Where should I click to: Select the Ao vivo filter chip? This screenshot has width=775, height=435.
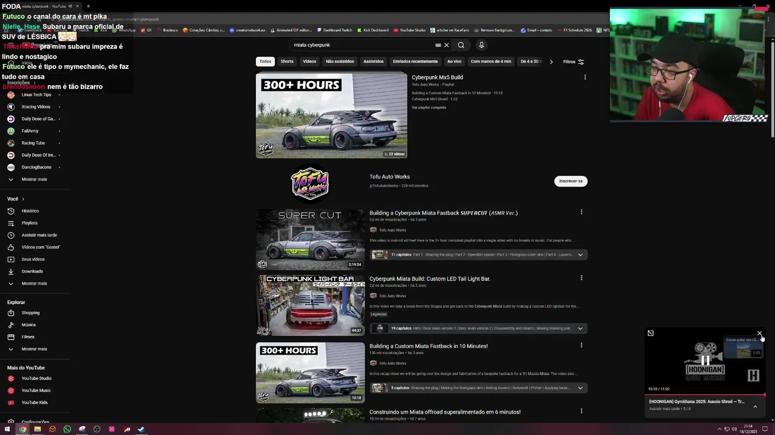click(x=454, y=62)
